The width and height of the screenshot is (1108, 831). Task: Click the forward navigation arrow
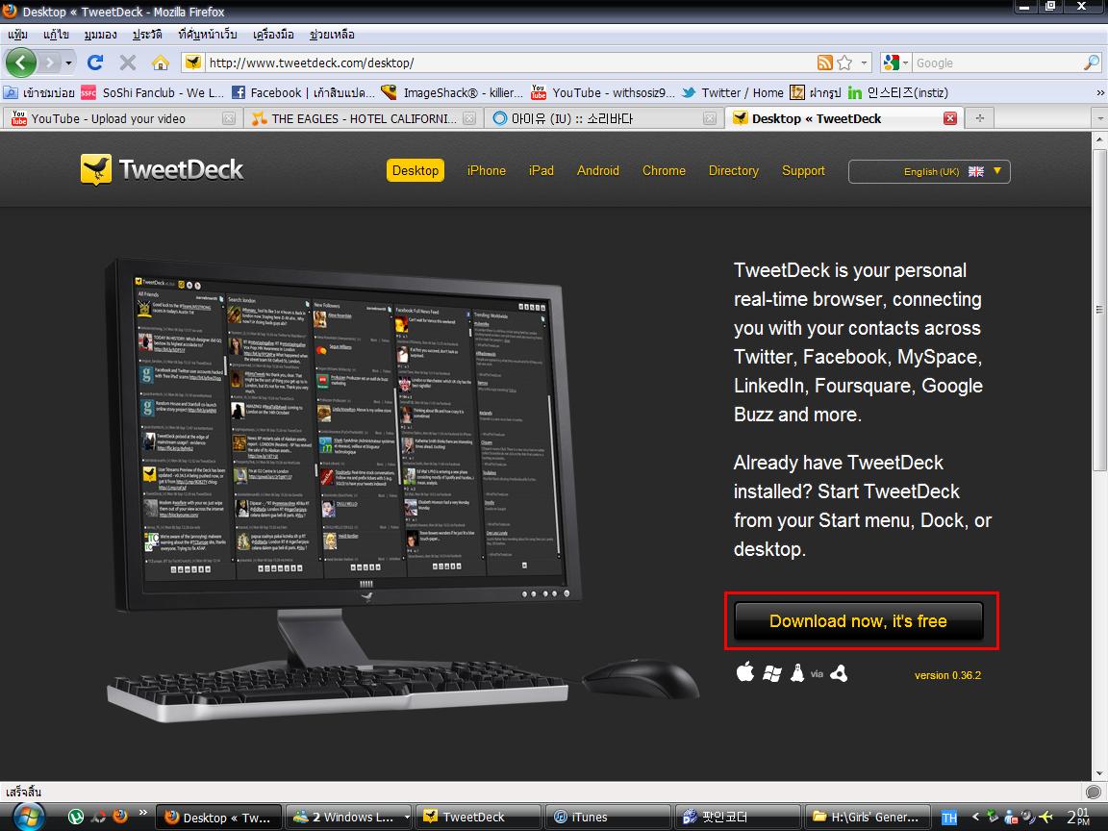point(49,63)
